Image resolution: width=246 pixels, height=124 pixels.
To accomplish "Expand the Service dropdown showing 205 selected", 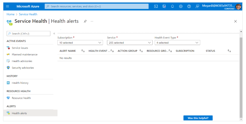I will click(x=130, y=43).
